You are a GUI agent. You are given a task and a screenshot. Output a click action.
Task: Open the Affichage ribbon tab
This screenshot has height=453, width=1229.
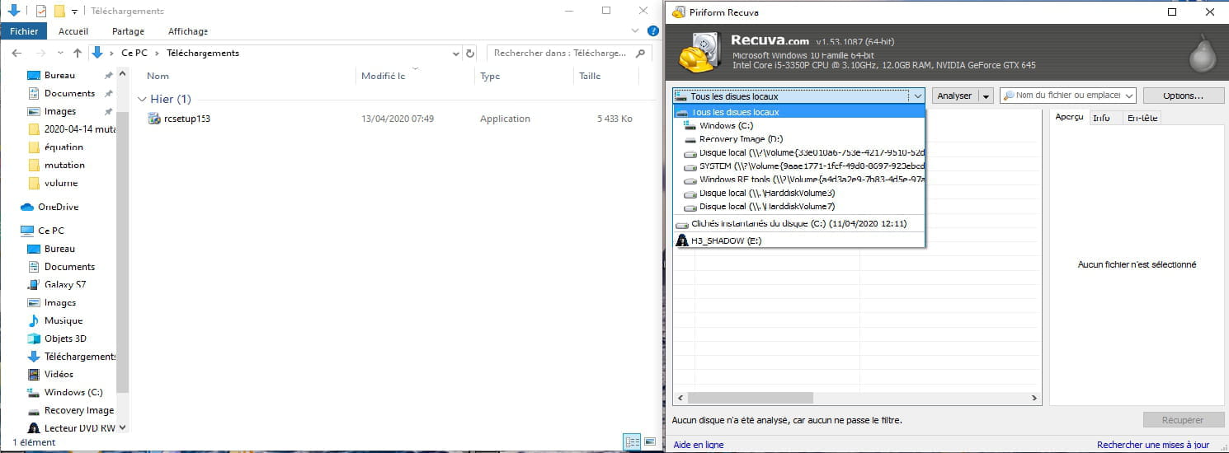point(188,31)
